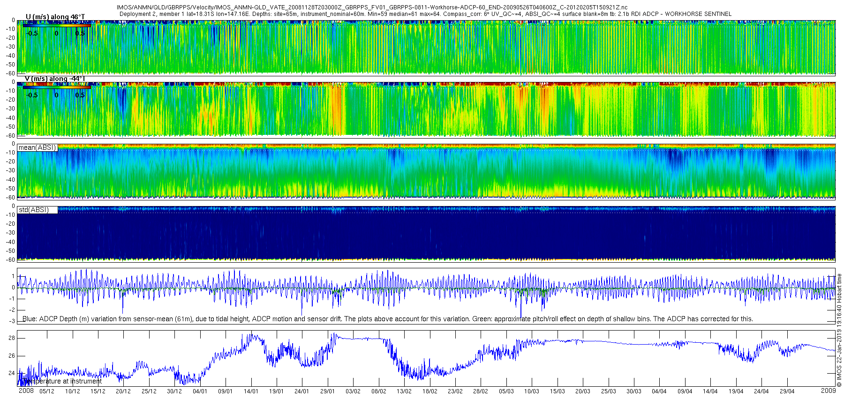Click the 04/01 date tick on the time axis
Image resolution: width=844 pixels, height=398 pixels.
pyautogui.click(x=200, y=391)
